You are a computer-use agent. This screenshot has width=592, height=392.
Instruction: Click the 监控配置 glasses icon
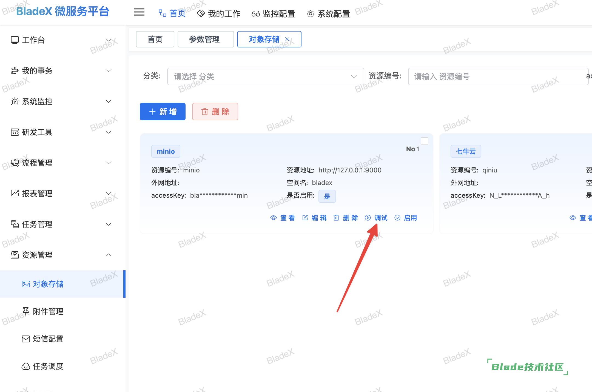[x=255, y=14]
